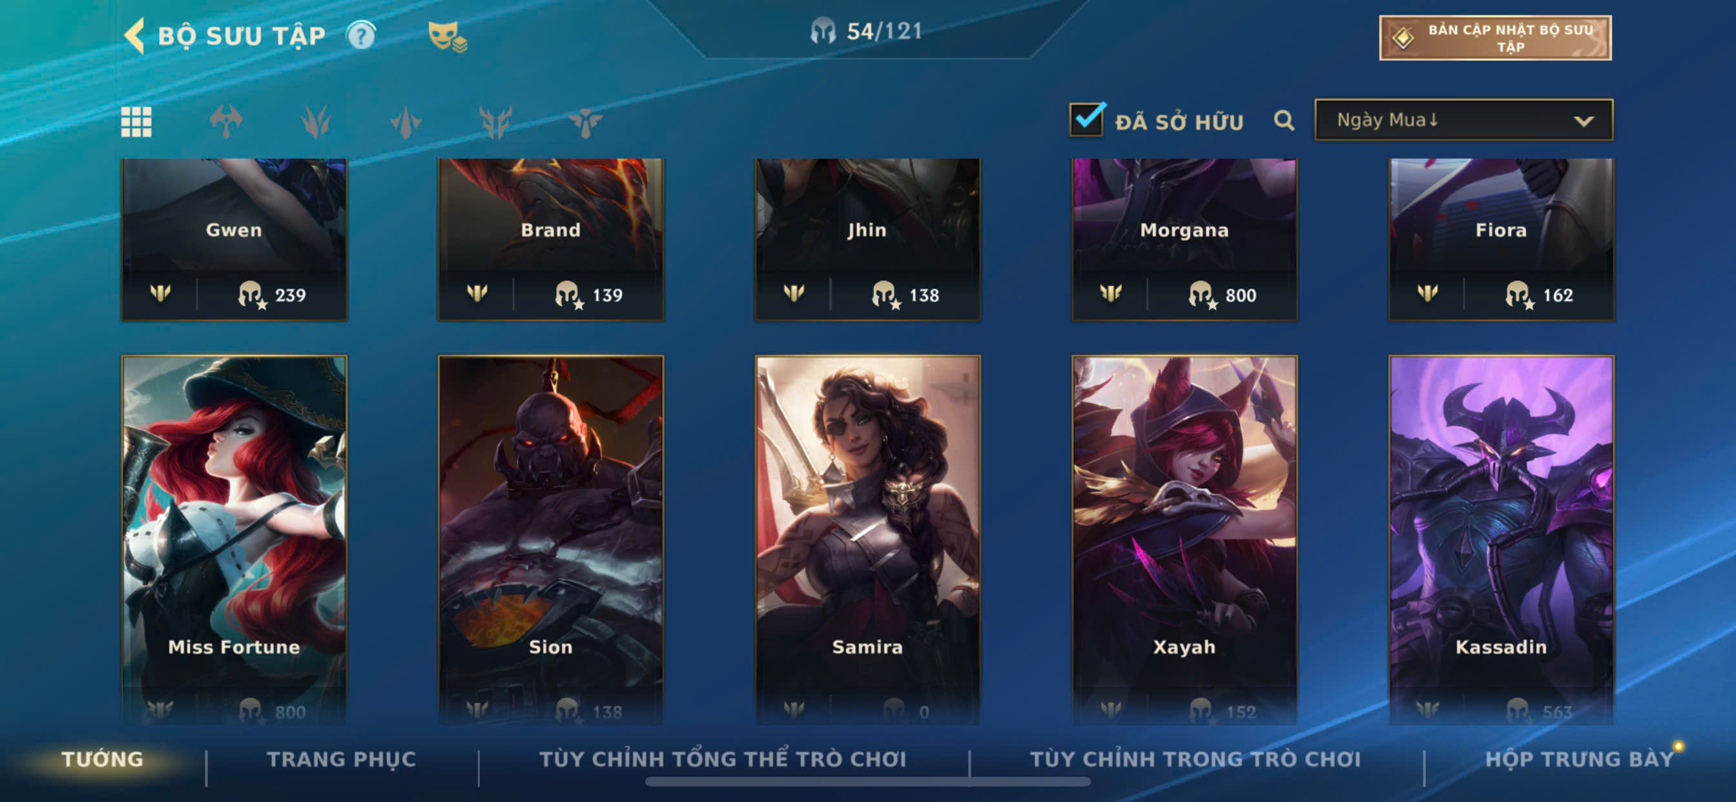Screen dimensions: 1736x802
Task: Click Bản Cập Nhật Bộ Sưu Tập button
Action: 1495,37
